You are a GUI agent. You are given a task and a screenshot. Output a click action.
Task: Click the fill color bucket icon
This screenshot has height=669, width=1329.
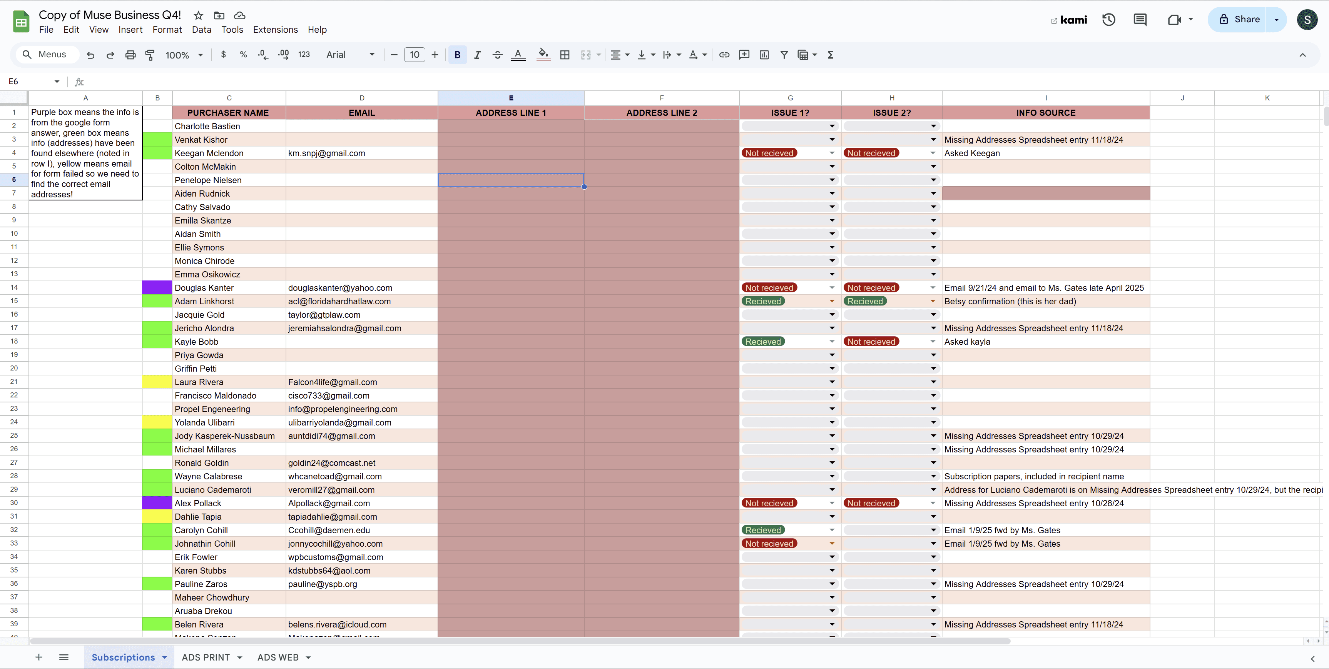(543, 55)
